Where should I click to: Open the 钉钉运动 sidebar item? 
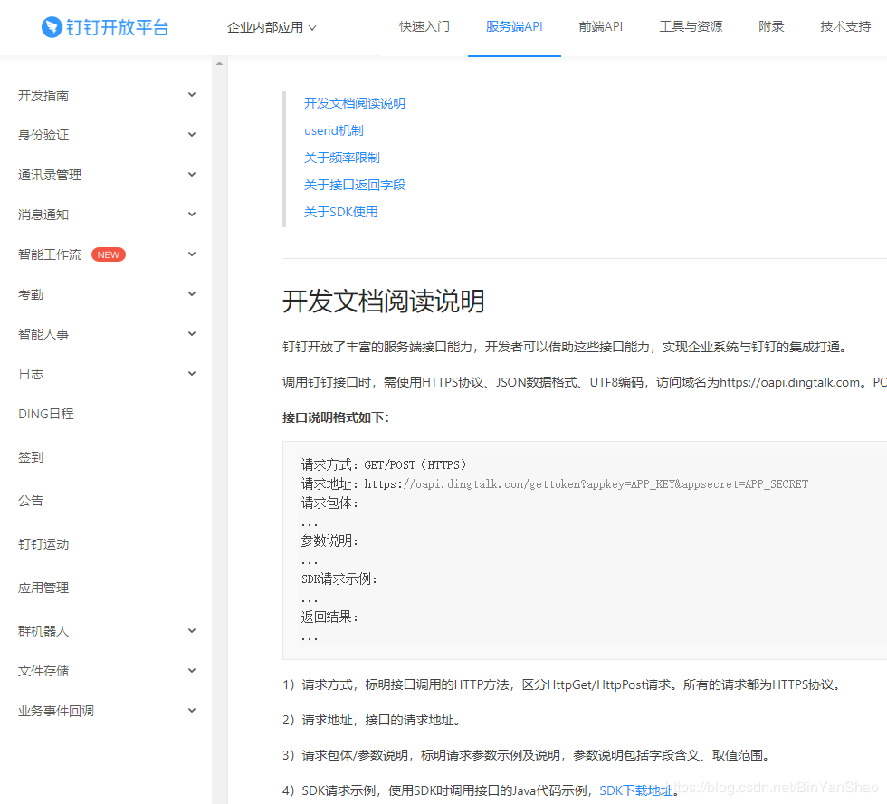[43, 544]
